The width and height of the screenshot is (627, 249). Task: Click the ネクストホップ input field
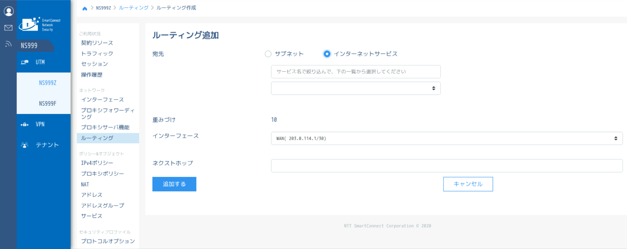[x=447, y=166]
